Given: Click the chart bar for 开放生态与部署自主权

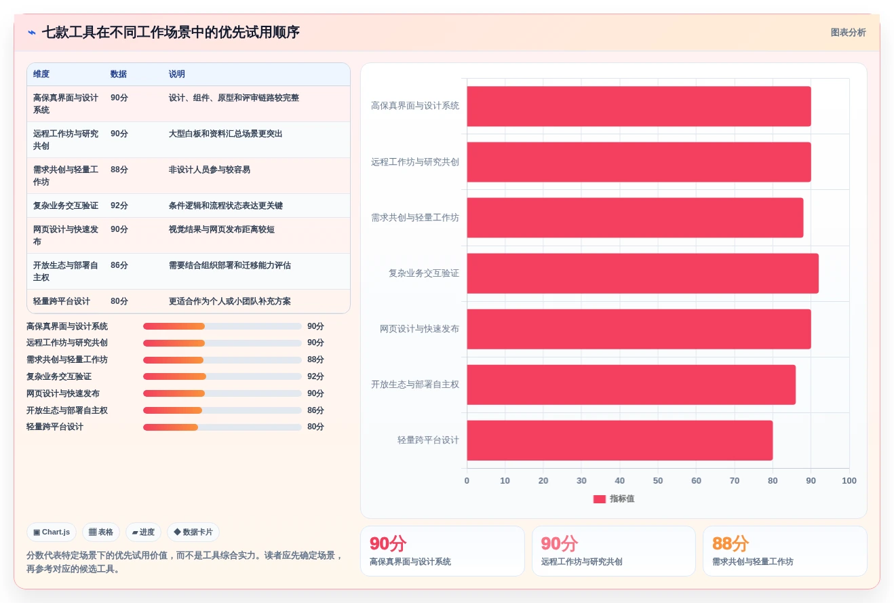Looking at the screenshot, I should tap(631, 385).
